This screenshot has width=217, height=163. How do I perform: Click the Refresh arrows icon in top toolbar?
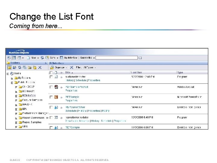[42, 58]
